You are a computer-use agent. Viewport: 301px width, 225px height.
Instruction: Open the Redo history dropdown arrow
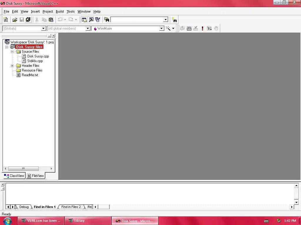[76, 20]
